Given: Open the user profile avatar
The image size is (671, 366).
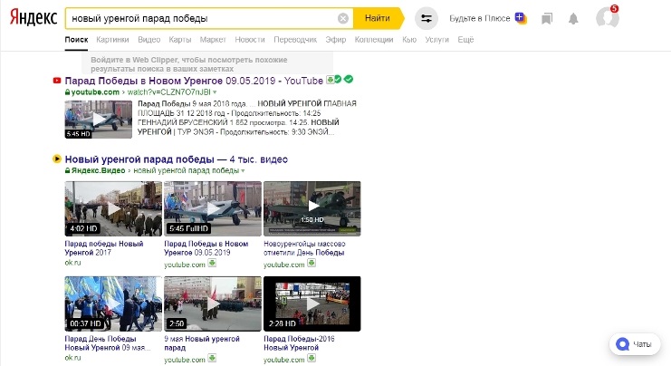Looking at the screenshot, I should [608, 18].
